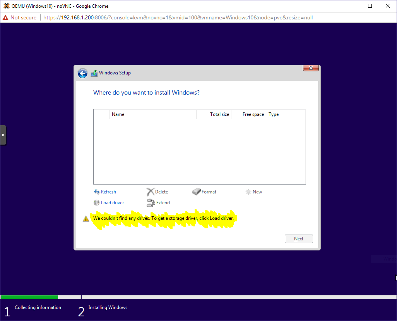This screenshot has width=397, height=321.
Task: Select the Installing Windows step
Action: click(x=108, y=307)
